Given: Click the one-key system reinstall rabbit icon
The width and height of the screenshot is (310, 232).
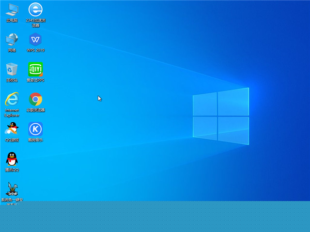Looking at the screenshot, I should click(12, 189).
